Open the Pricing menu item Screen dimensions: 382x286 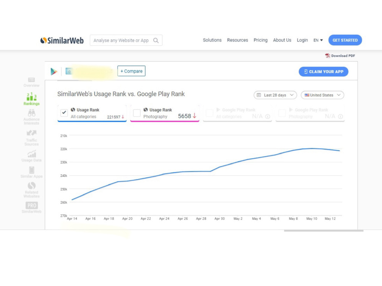point(261,40)
